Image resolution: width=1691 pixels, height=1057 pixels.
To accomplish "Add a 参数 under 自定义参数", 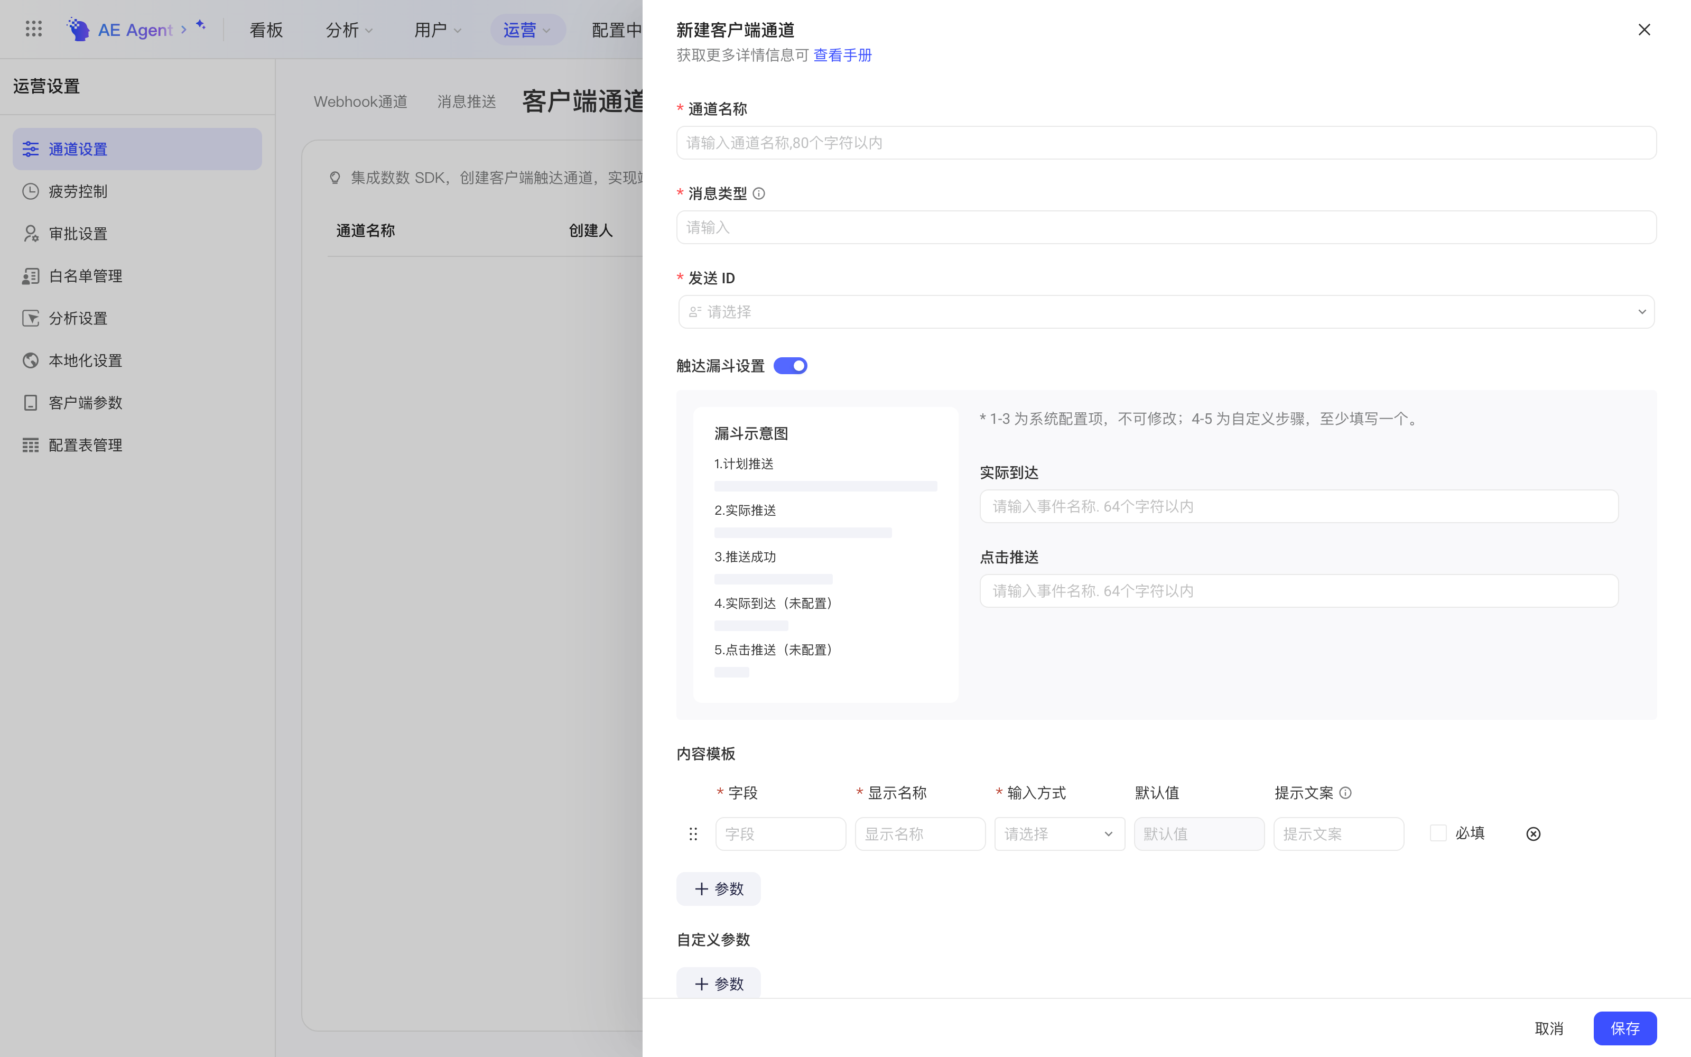I will coord(718,984).
